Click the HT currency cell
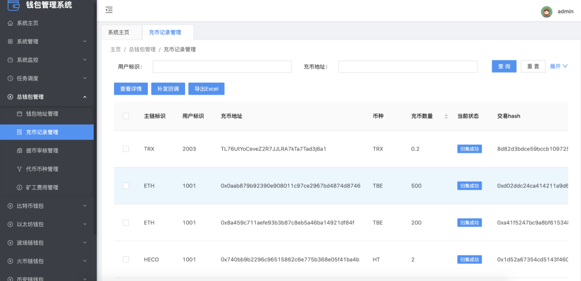Viewport: 581px width, 281px height. pos(376,260)
